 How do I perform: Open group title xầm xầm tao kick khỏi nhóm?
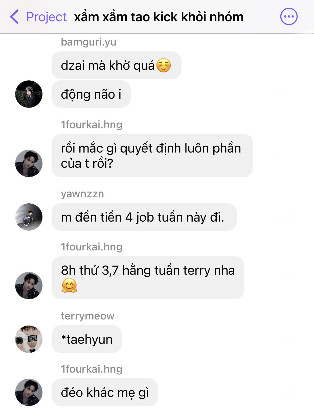[159, 17]
